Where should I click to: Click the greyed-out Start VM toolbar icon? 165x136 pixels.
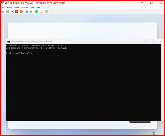tap(7, 12)
